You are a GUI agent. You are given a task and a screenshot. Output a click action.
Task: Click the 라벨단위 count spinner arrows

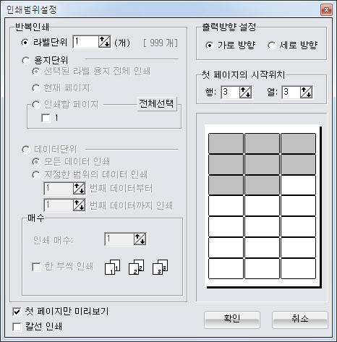click(104, 42)
